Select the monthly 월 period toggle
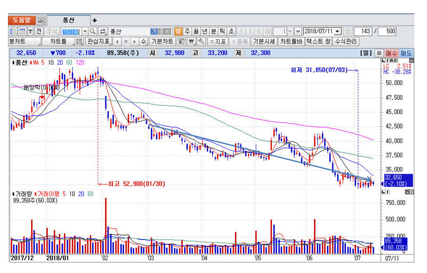This screenshot has width=427, height=273. 196,32
